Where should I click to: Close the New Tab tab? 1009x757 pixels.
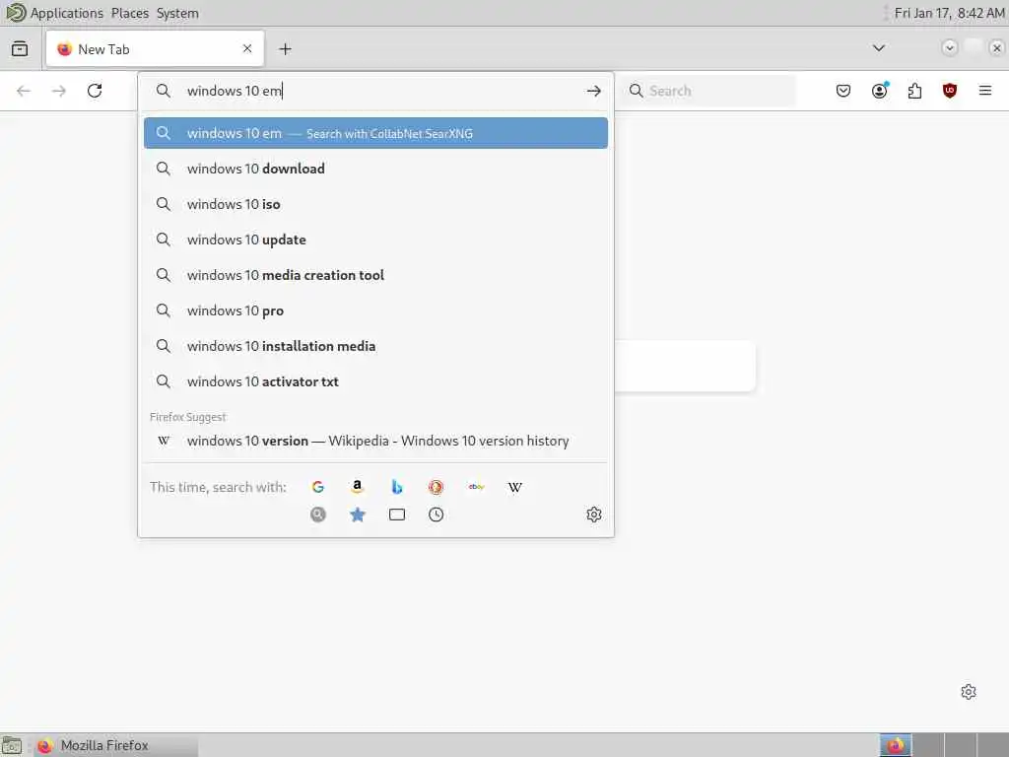click(247, 48)
